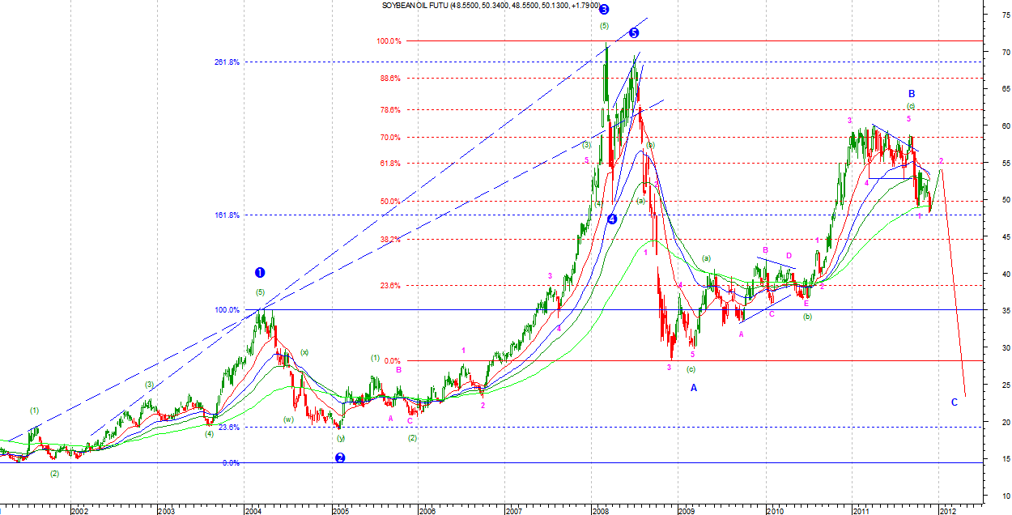Click the blue circled wave 1 marker
Screen dimensions: 1012x515
click(x=260, y=273)
